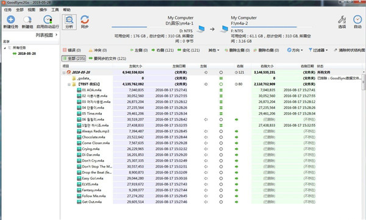Screen dimensions: 366x220
Task: Select the center circle for Chocolate.m4a
Action: (x=221, y=137)
